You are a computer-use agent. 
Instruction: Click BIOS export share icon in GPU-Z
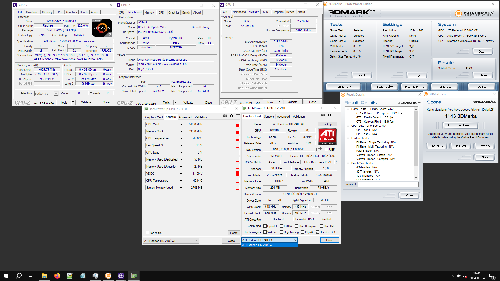319,149
